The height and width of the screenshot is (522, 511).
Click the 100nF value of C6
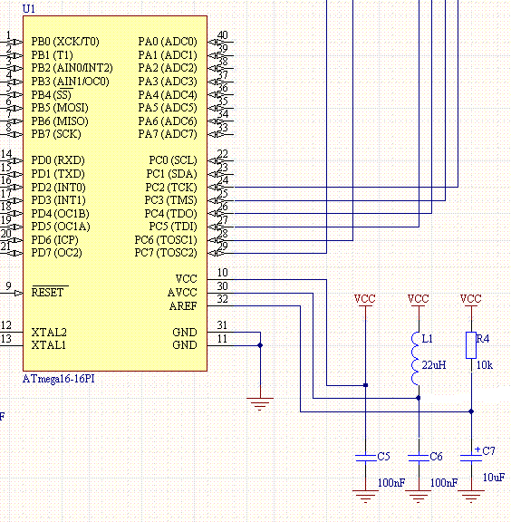444,483
